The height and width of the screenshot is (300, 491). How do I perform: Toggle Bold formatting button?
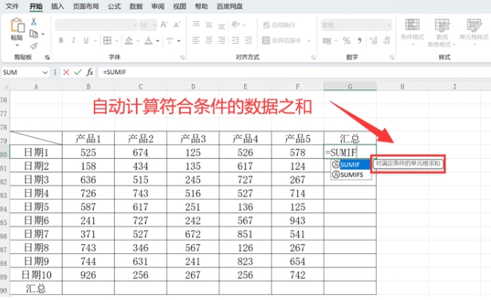(x=61, y=40)
